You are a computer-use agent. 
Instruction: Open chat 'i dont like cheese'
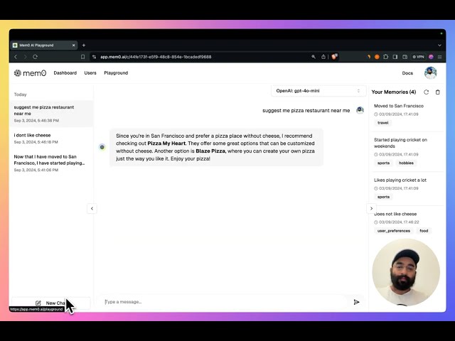point(51,139)
